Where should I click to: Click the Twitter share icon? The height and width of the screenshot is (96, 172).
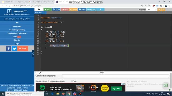point(14,49)
